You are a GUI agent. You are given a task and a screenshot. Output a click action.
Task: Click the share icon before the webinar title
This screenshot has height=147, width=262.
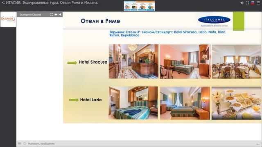[x=3, y=3]
